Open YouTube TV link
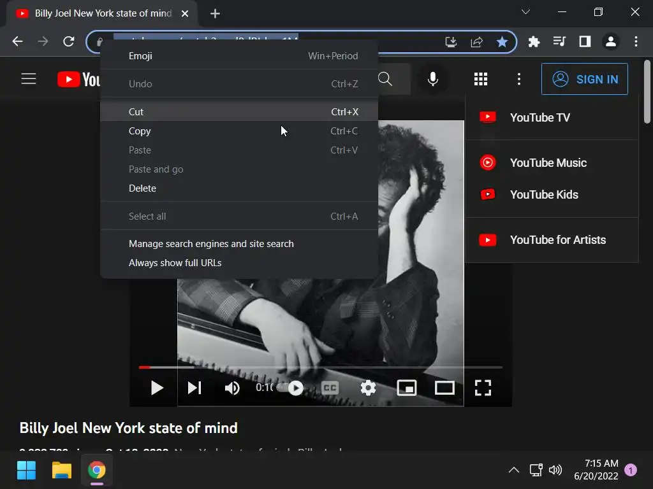 (x=552, y=118)
